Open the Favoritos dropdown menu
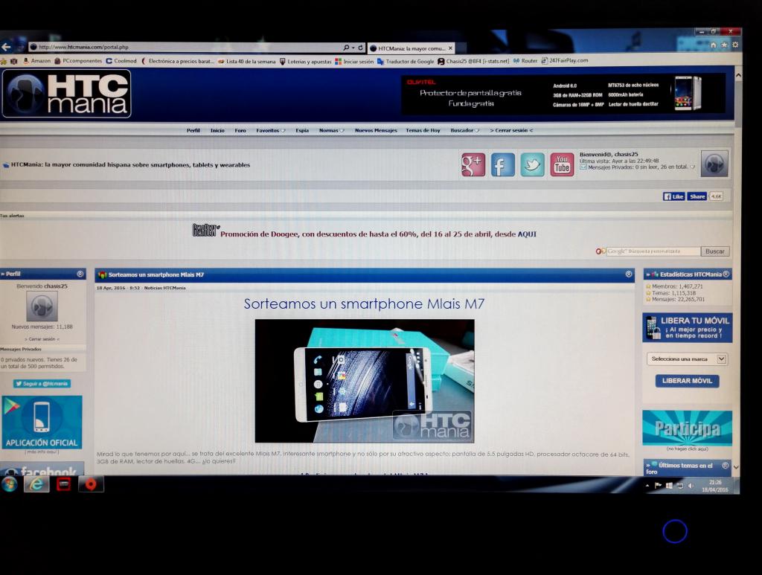The width and height of the screenshot is (762, 575). (x=271, y=130)
